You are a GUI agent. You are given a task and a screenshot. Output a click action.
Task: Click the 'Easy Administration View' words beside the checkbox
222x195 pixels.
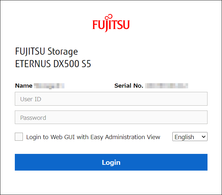tap(125, 137)
